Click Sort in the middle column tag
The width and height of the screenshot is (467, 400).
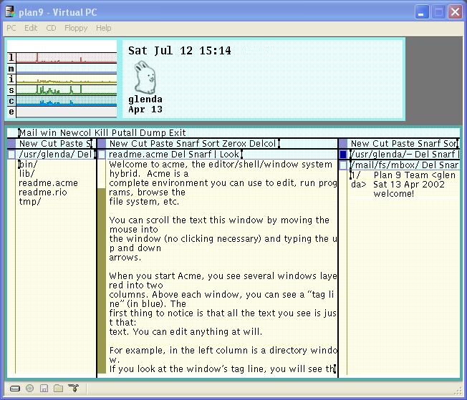(211, 144)
